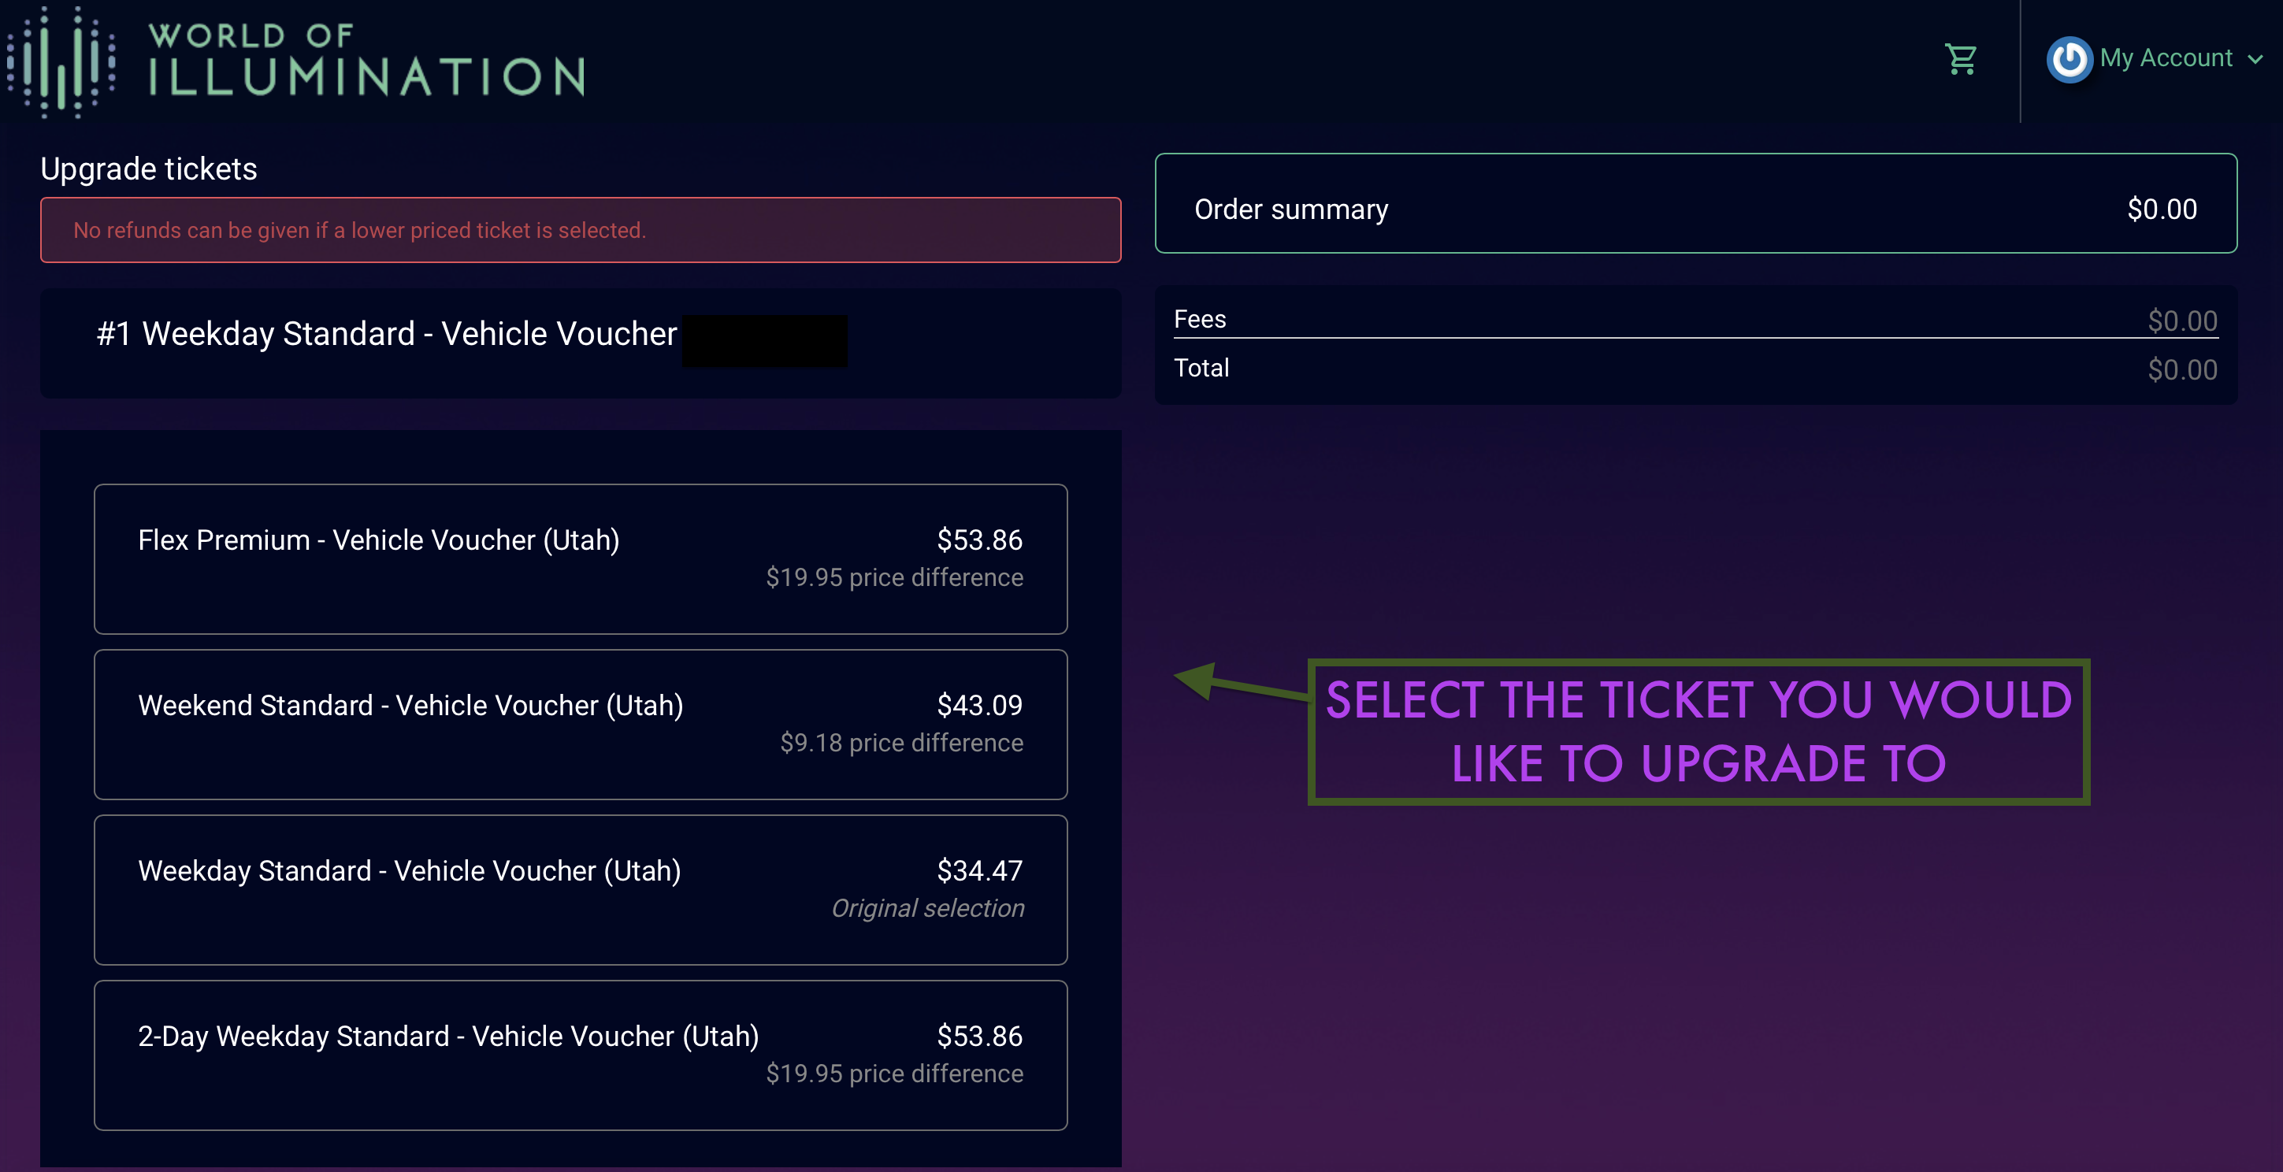Click the $53.86 Flex Premium price
2283x1172 pixels.
979,540
